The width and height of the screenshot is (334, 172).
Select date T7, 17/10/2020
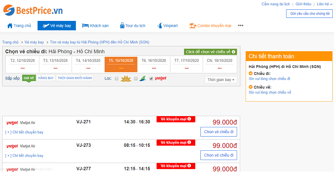pos(187,64)
